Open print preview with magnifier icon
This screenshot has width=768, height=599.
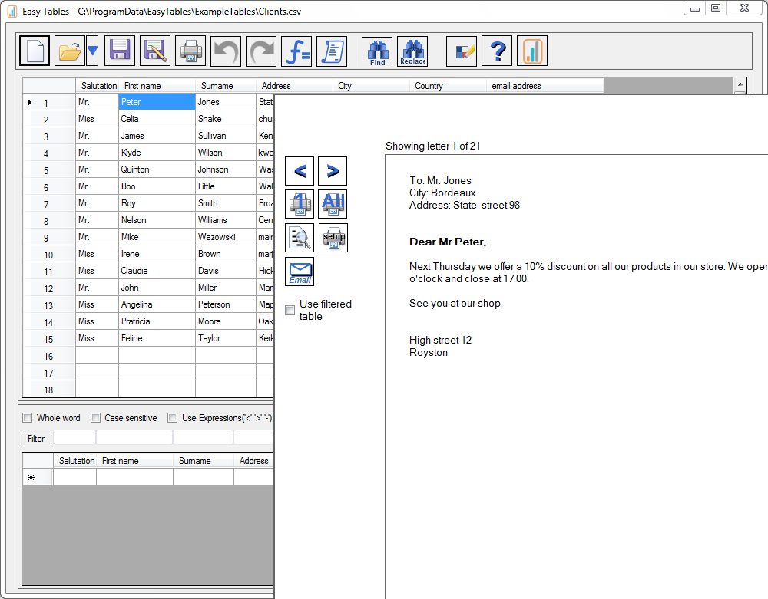coord(300,238)
